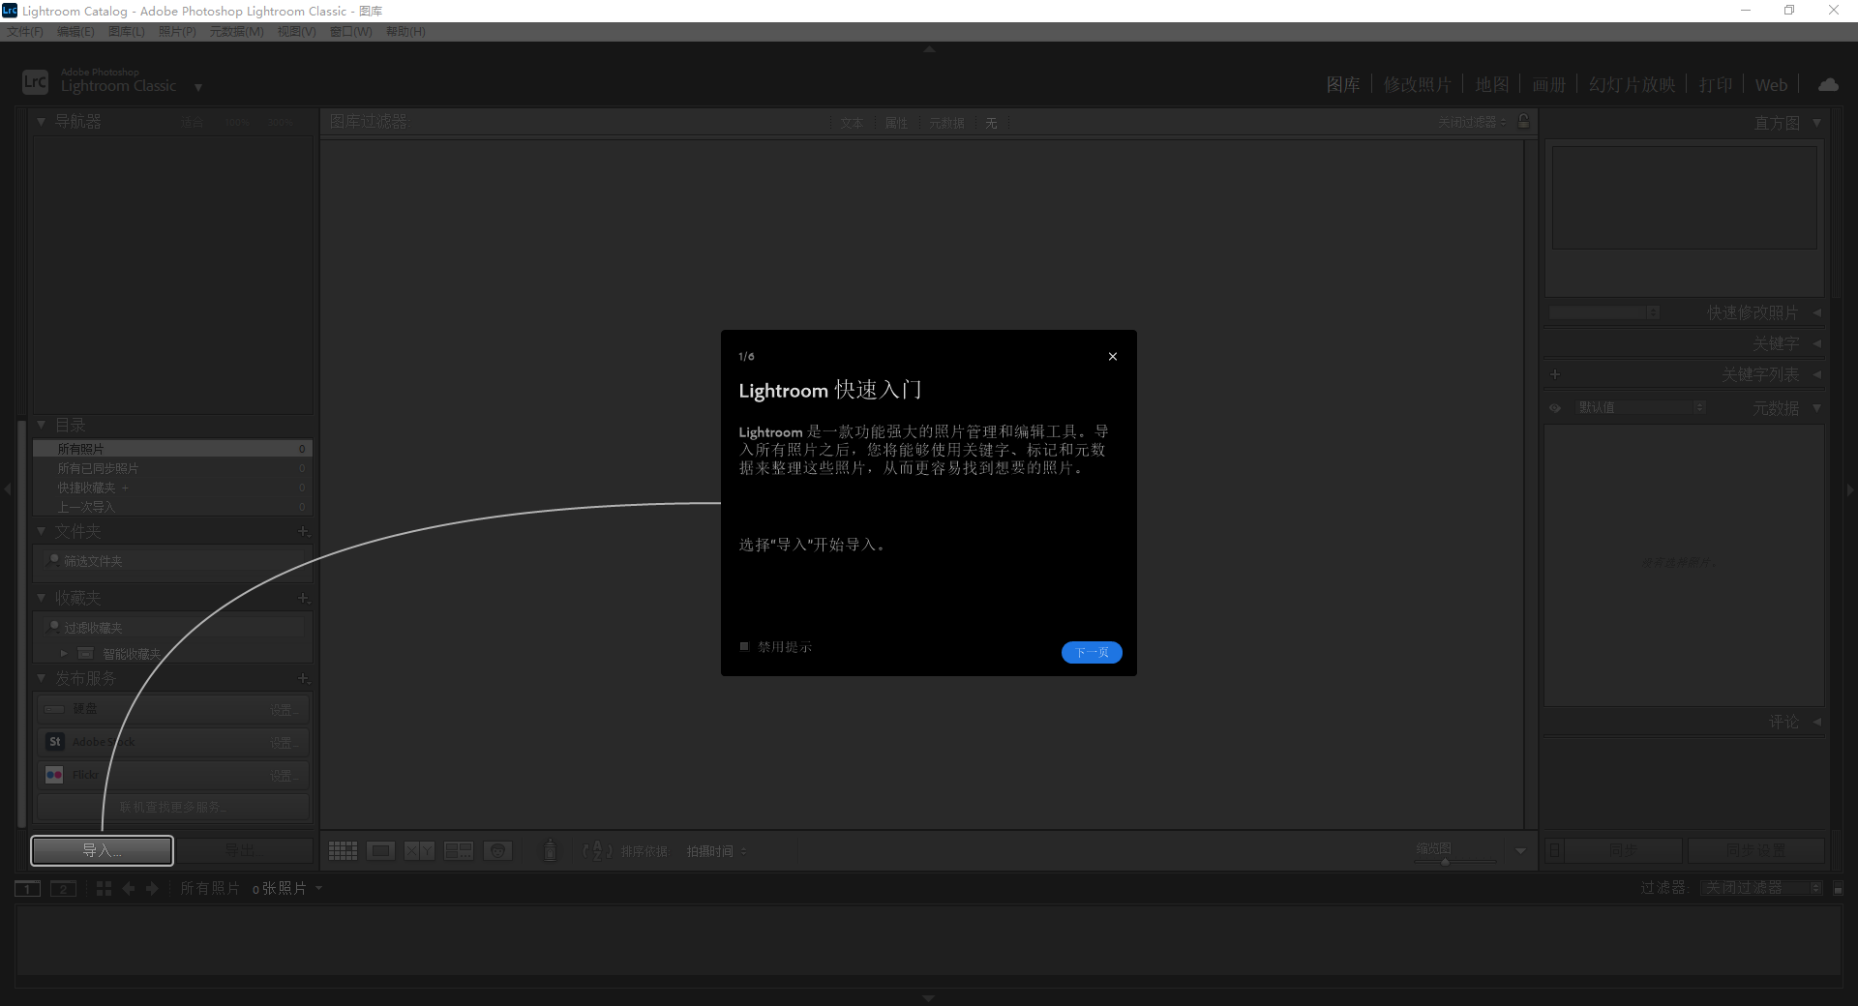Toggle the eye icon in 元数据 panel
The height and width of the screenshot is (1006, 1858).
click(1554, 407)
